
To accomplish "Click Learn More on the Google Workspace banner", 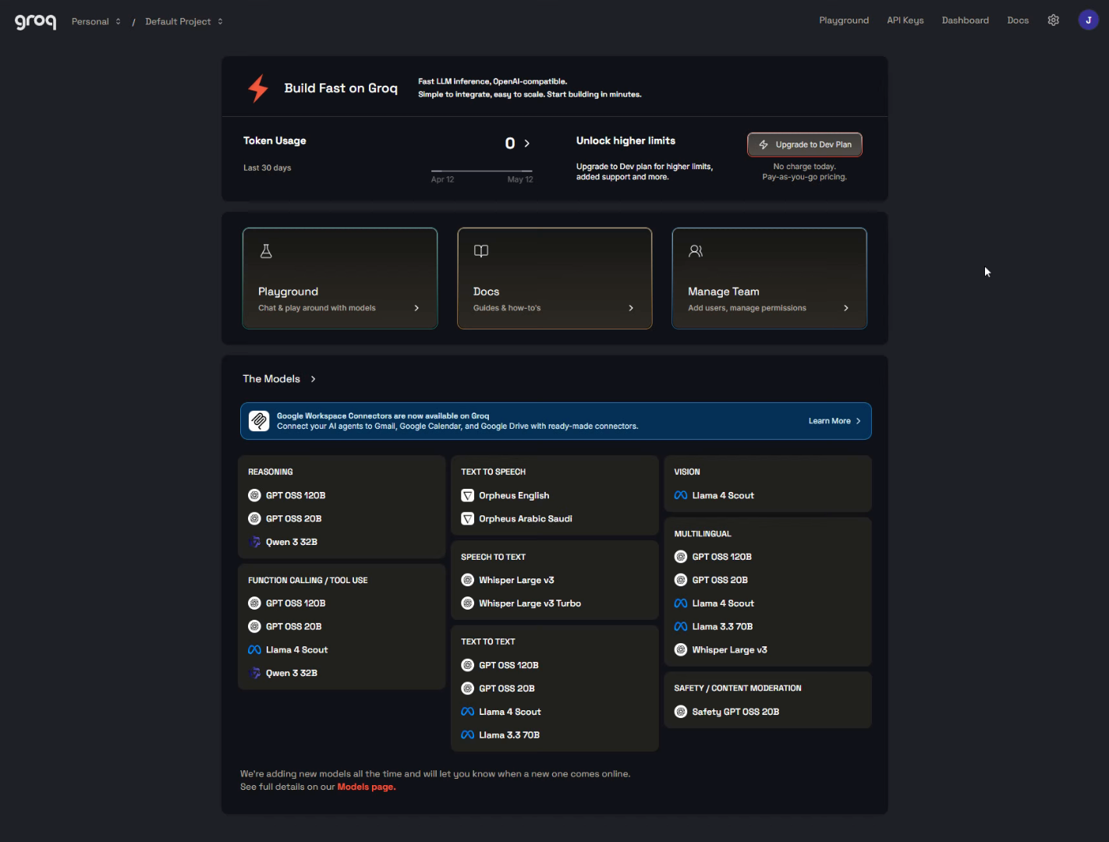I will [834, 421].
